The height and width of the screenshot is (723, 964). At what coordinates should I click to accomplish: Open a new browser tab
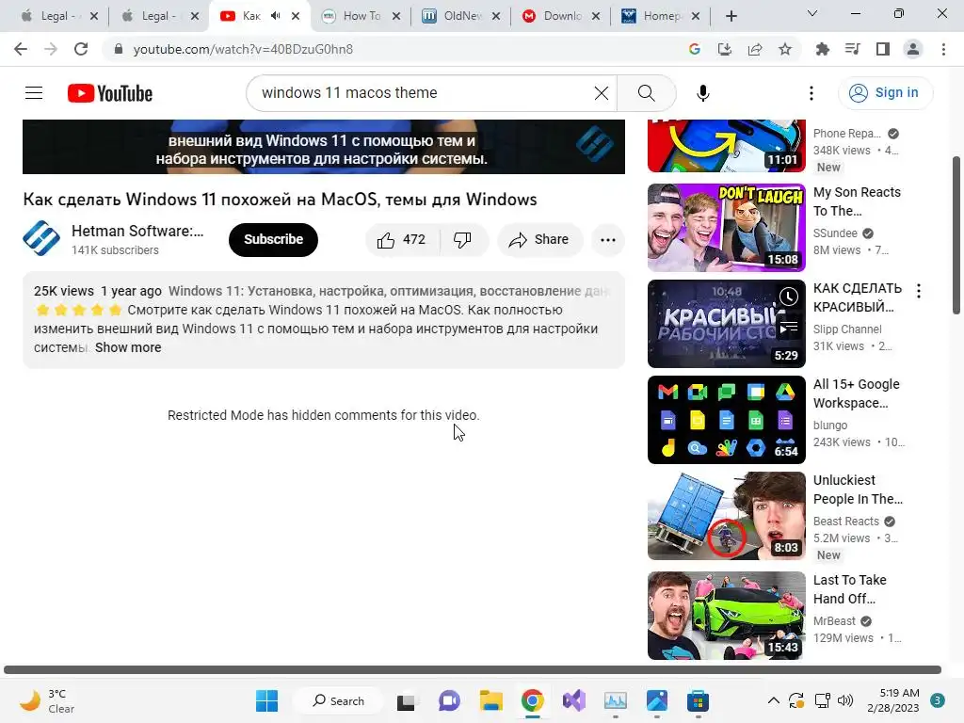coord(731,16)
